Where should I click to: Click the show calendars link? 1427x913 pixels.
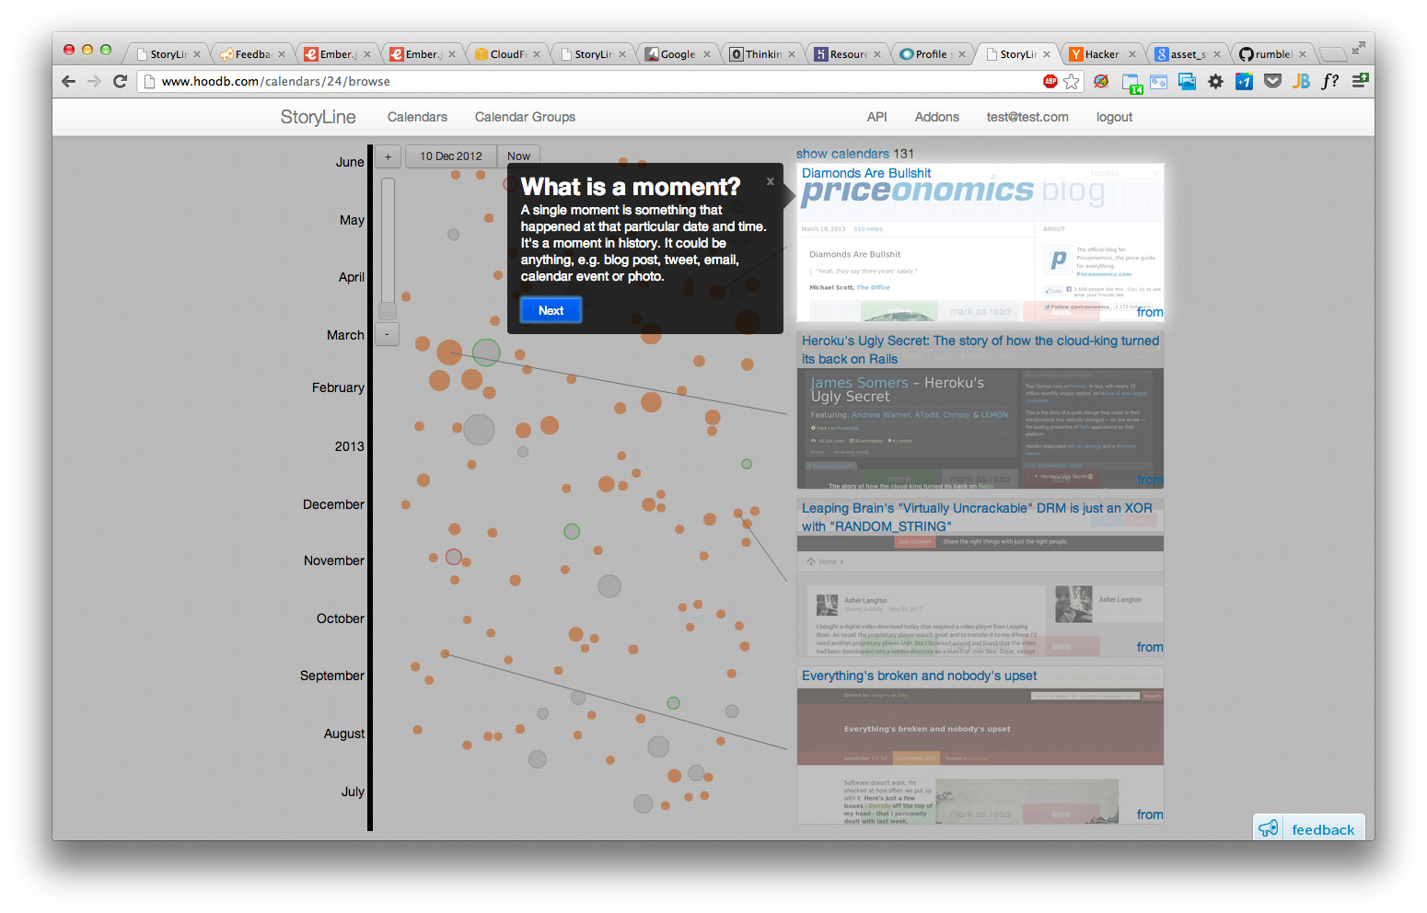(842, 154)
